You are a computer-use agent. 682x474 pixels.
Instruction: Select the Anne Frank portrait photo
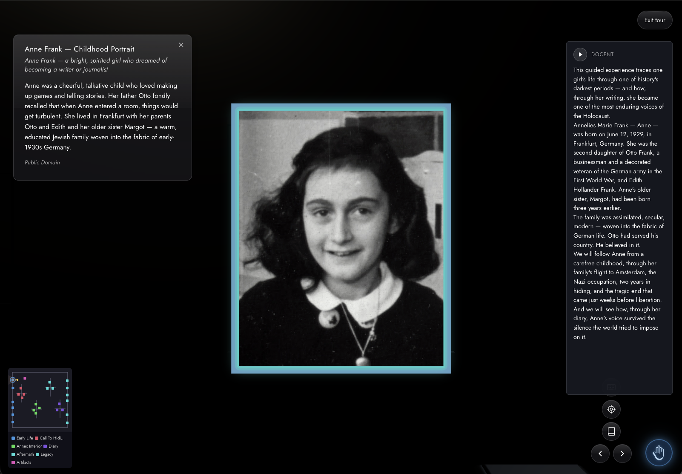341,238
